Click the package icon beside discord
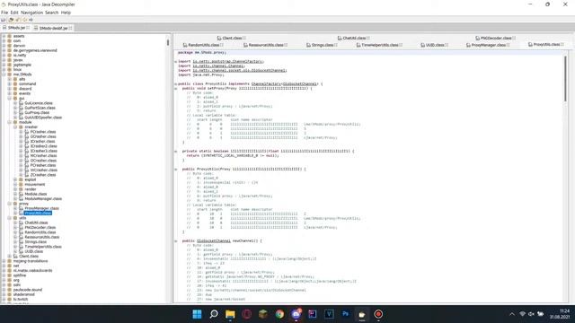 point(15,89)
